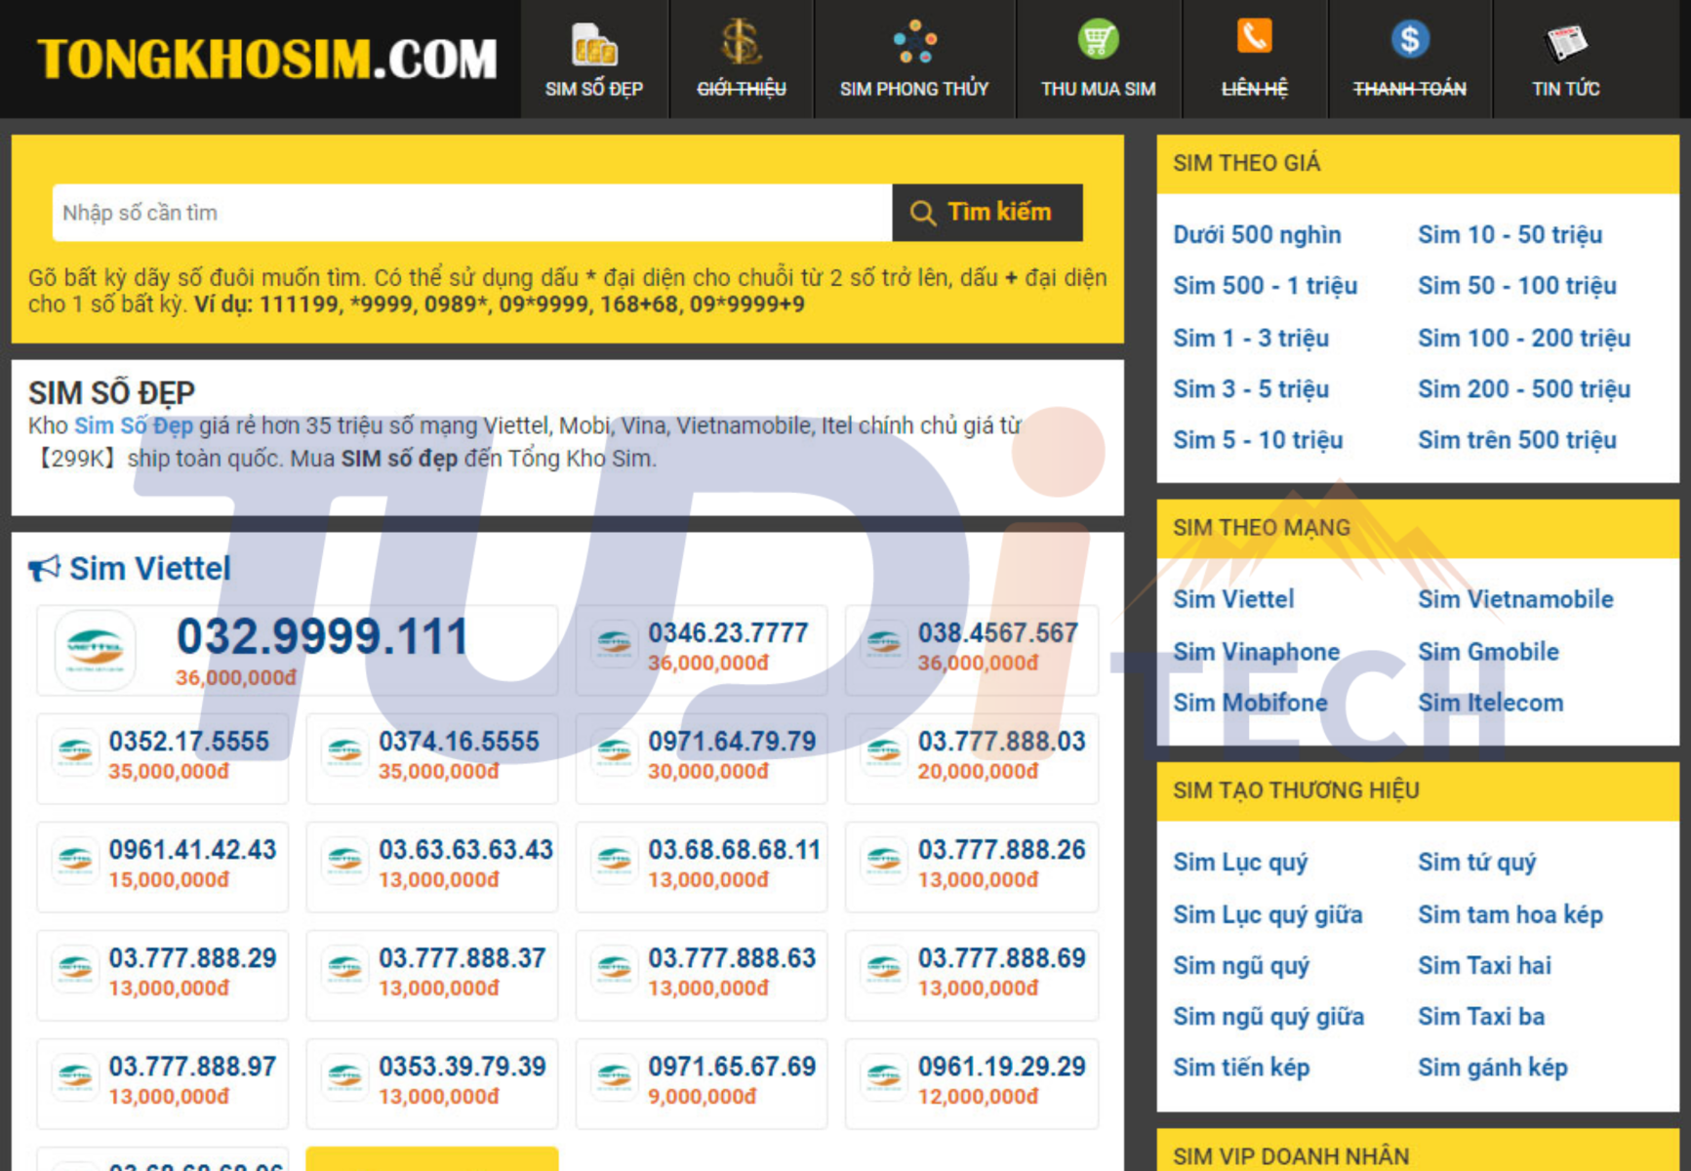Viewport: 1691px width, 1171px height.
Task: Select Sim 500 - 1 triệu filter
Action: click(1265, 286)
